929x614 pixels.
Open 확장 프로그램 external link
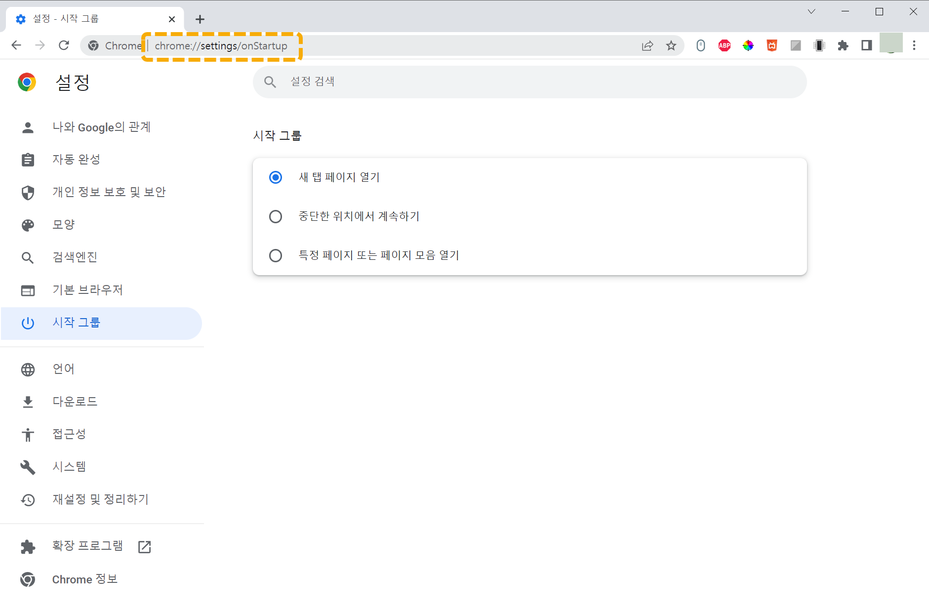pyautogui.click(x=144, y=547)
